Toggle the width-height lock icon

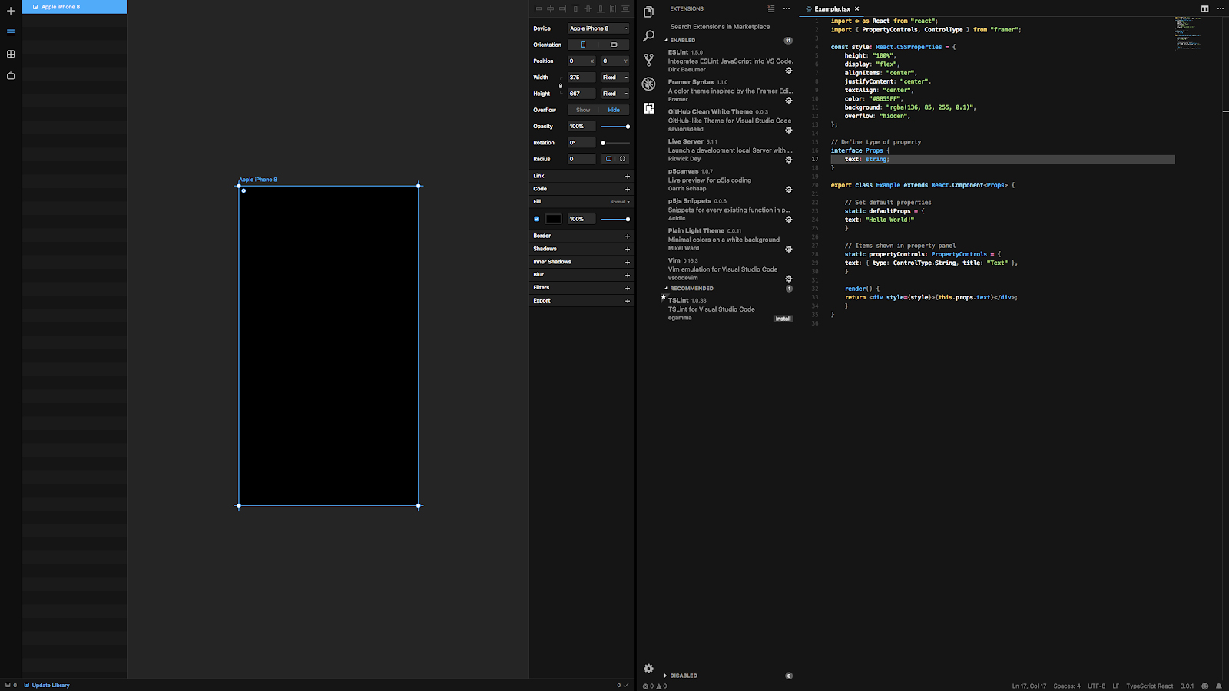pos(561,85)
